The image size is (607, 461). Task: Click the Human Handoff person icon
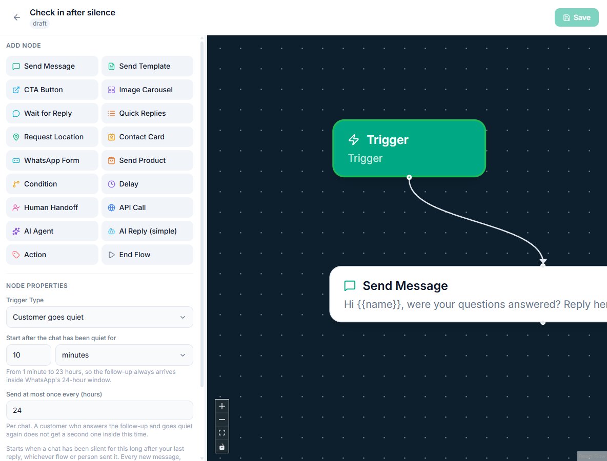point(16,207)
